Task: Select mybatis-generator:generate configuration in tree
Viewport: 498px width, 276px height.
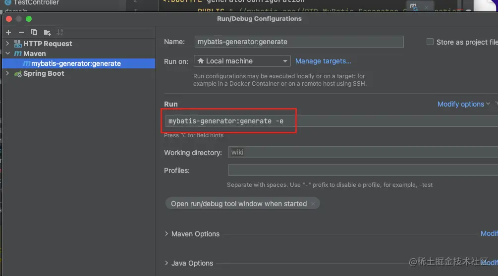Action: click(x=78, y=63)
